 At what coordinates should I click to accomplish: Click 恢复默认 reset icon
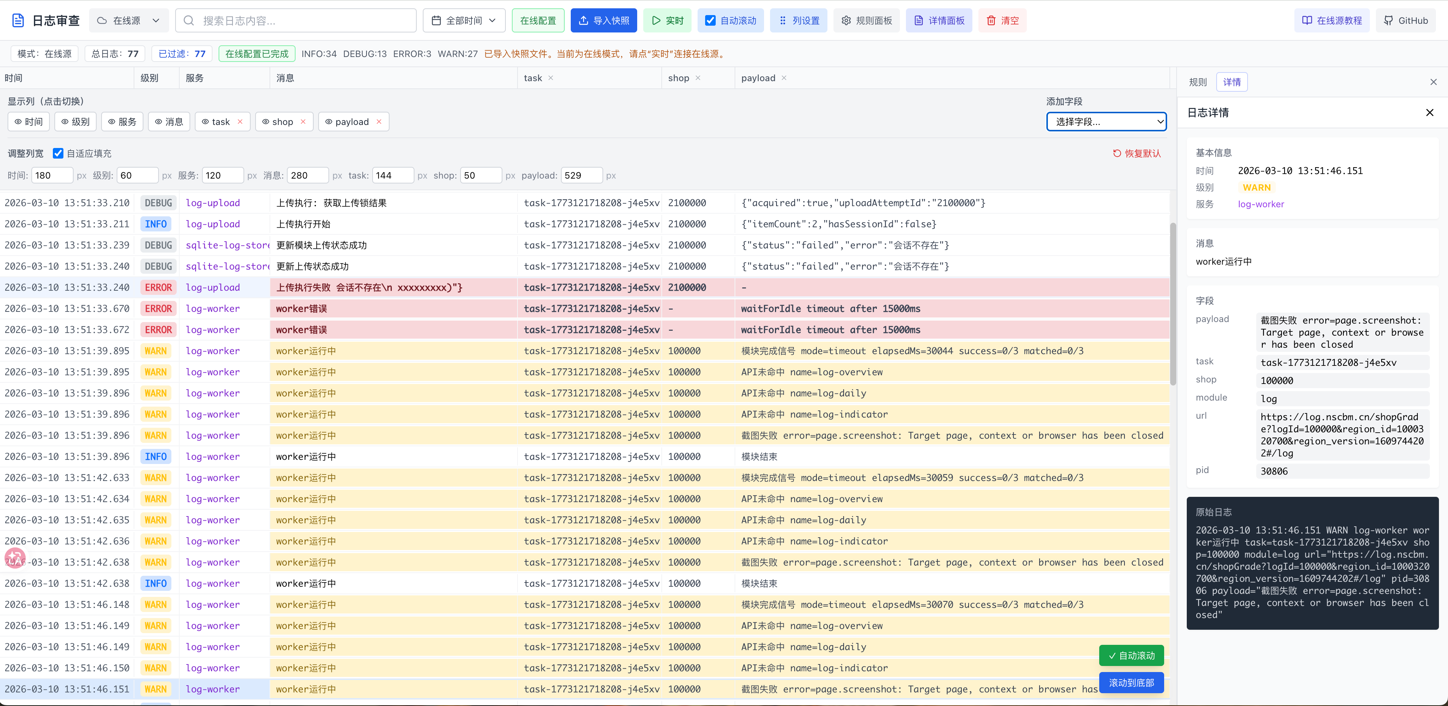coord(1117,153)
